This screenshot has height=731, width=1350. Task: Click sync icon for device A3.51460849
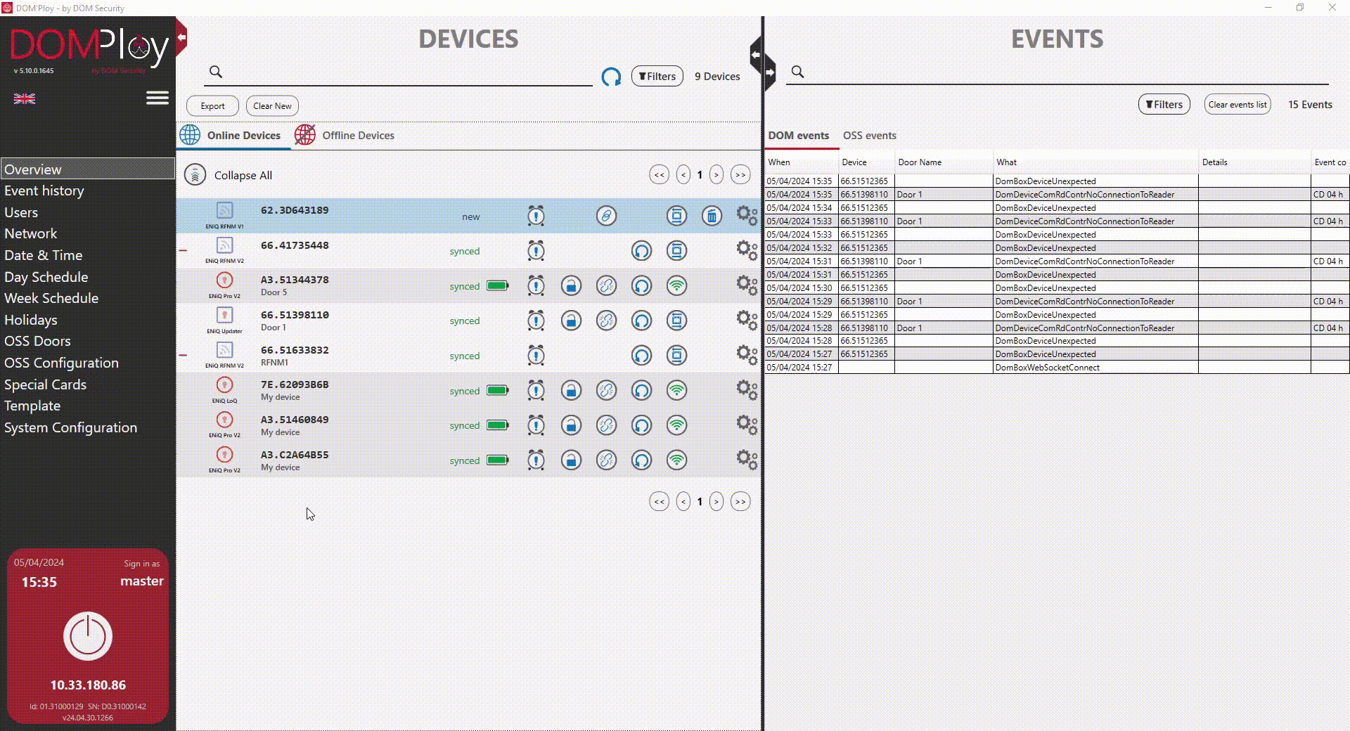tap(641, 425)
